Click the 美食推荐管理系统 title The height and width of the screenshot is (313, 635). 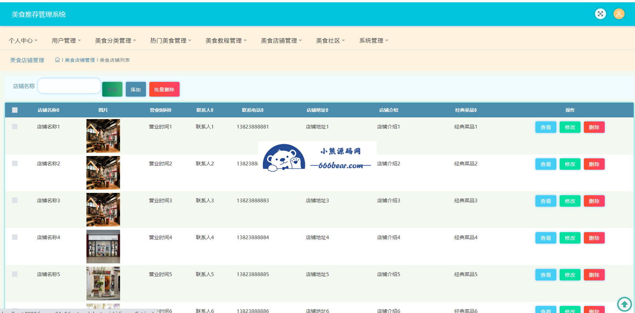(39, 14)
